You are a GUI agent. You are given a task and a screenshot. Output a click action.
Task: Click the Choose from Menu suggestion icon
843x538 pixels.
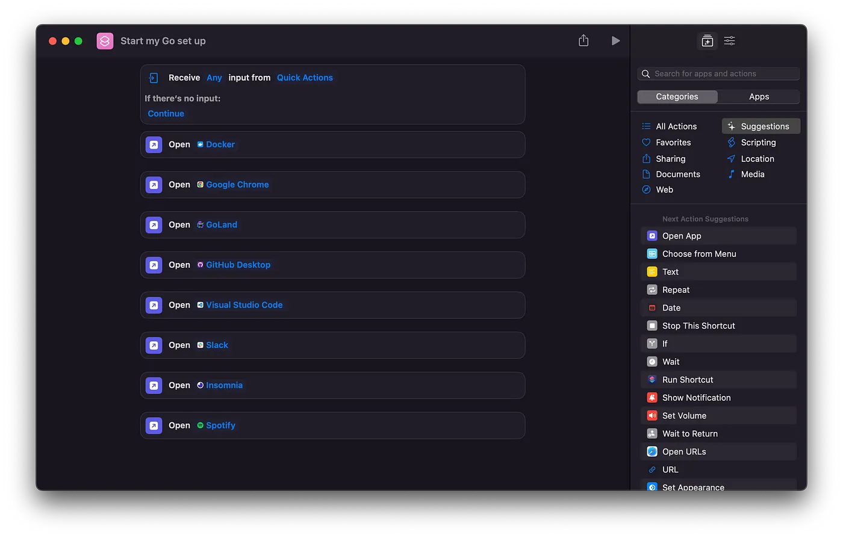[x=652, y=254]
